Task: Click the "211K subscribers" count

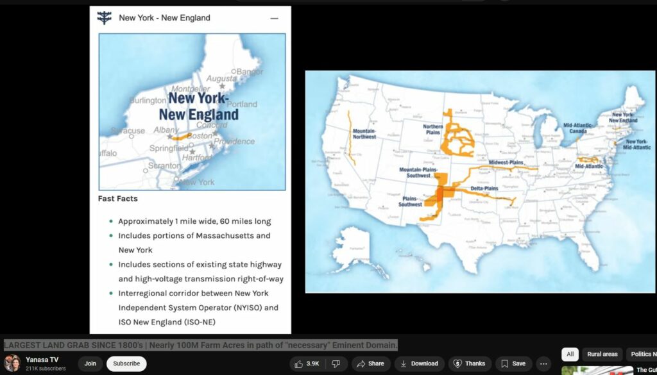Action: (x=46, y=369)
